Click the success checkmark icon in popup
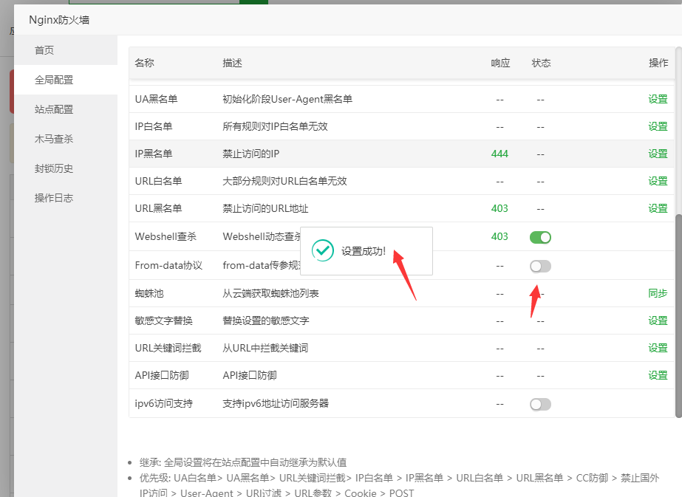682x497 pixels. (x=323, y=250)
